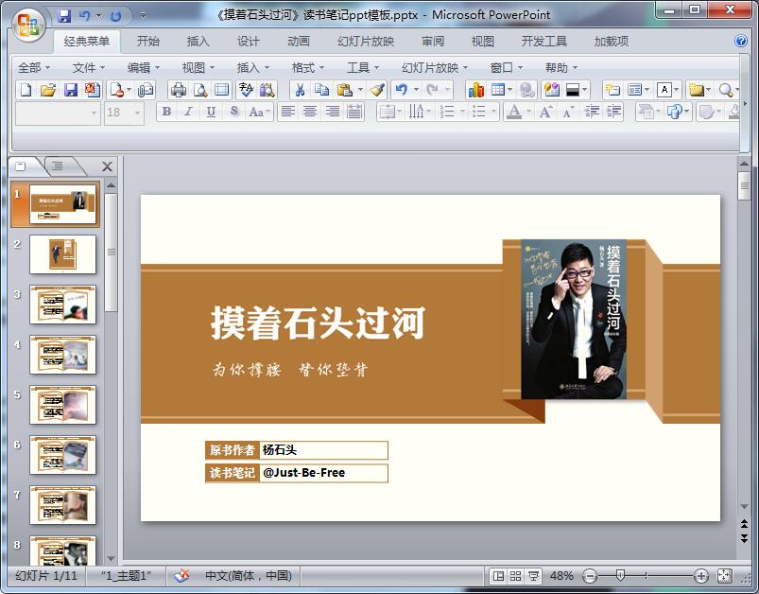Open the 设计 ribbon tab
Viewport: 759px width, 594px height.
(x=249, y=42)
